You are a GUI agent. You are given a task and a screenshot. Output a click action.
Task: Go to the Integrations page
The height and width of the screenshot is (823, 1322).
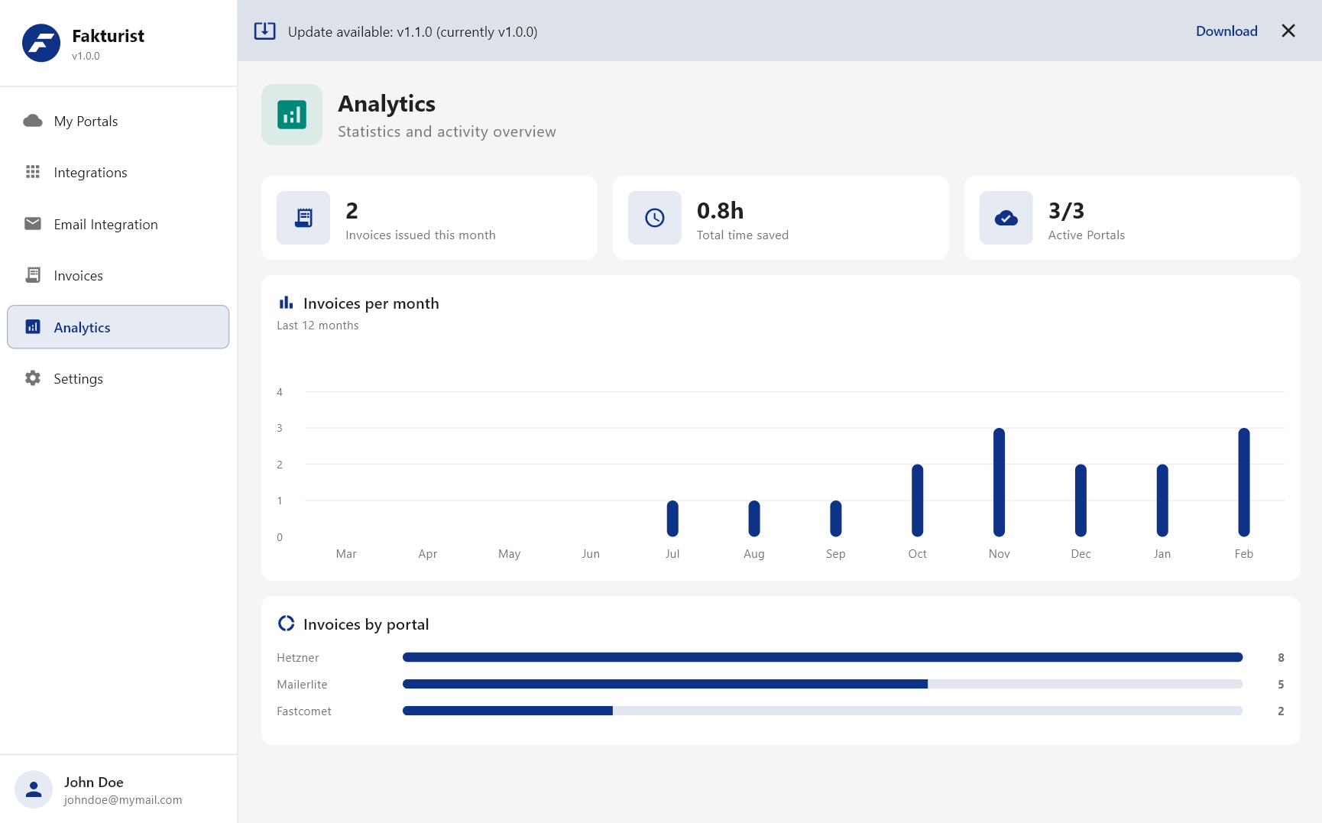(x=90, y=173)
